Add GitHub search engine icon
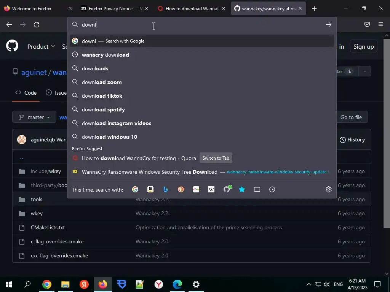This screenshot has width=390, height=292. [227, 189]
